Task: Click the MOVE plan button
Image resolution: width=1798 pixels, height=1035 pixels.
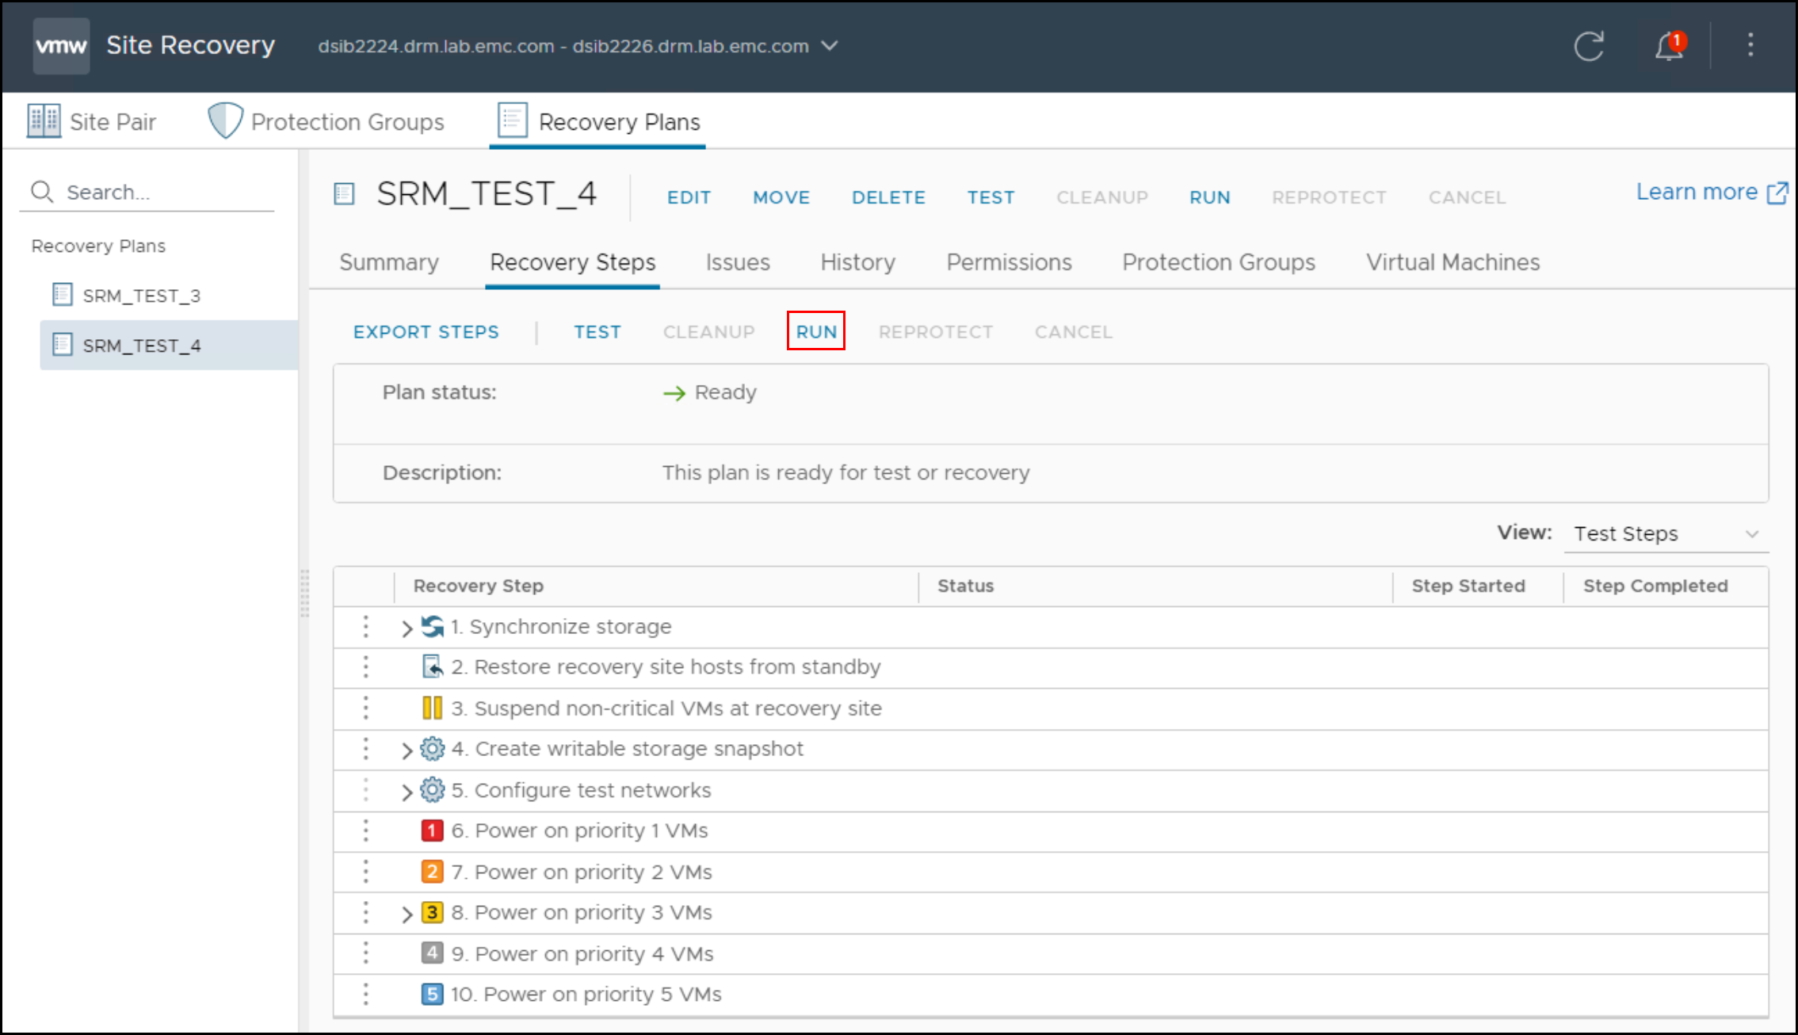Action: click(781, 197)
